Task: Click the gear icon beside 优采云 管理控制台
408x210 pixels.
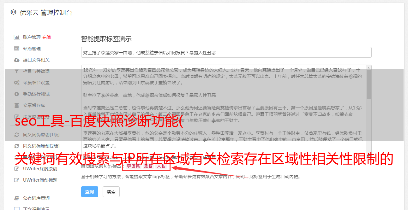Action: point(13,12)
